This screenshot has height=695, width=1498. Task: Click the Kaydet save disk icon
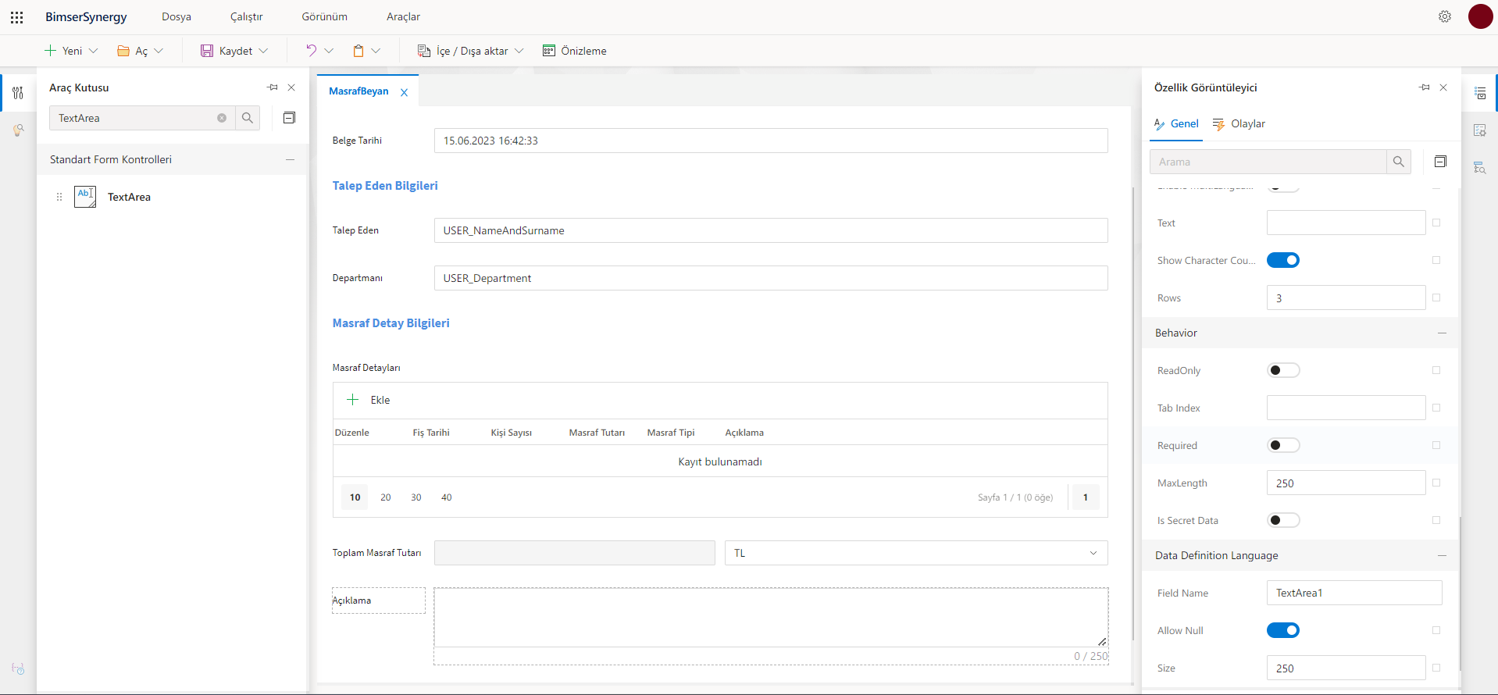[207, 51]
